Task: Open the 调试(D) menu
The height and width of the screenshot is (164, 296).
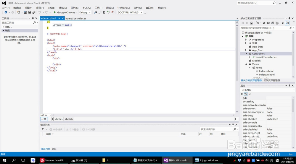Action: 63,8
